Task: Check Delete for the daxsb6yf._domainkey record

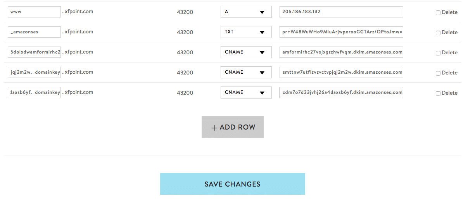Action: point(438,93)
